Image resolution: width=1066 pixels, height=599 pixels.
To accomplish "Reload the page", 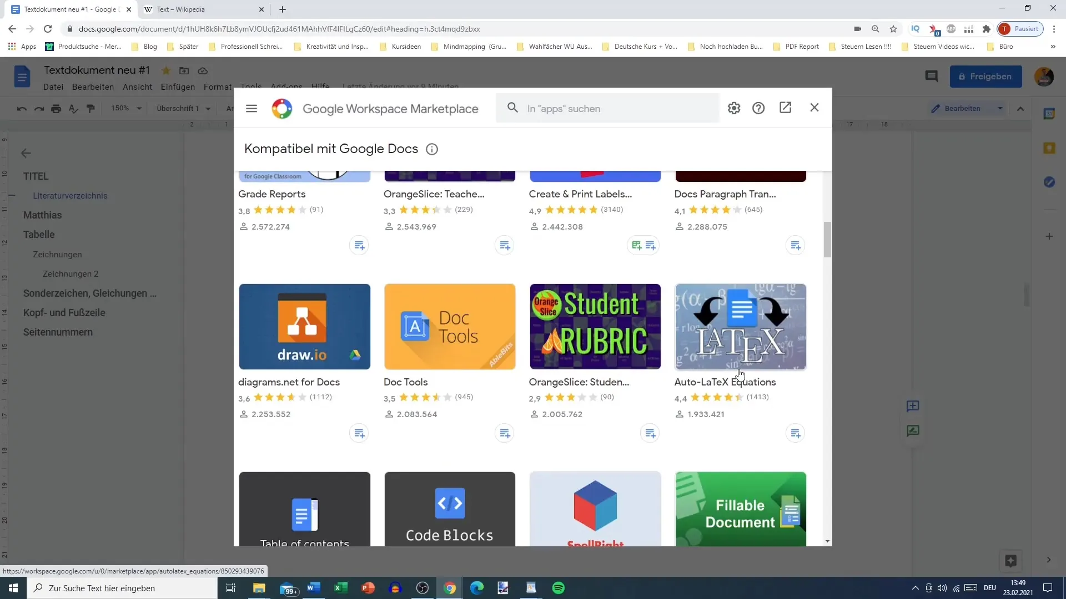I will click(x=48, y=29).
